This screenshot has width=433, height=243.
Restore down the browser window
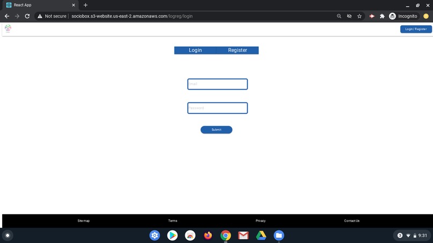418,5
